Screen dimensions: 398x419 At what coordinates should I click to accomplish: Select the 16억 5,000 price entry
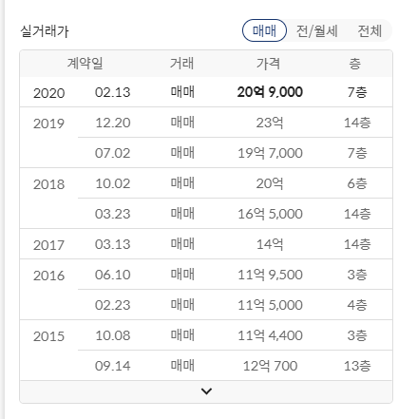(270, 214)
